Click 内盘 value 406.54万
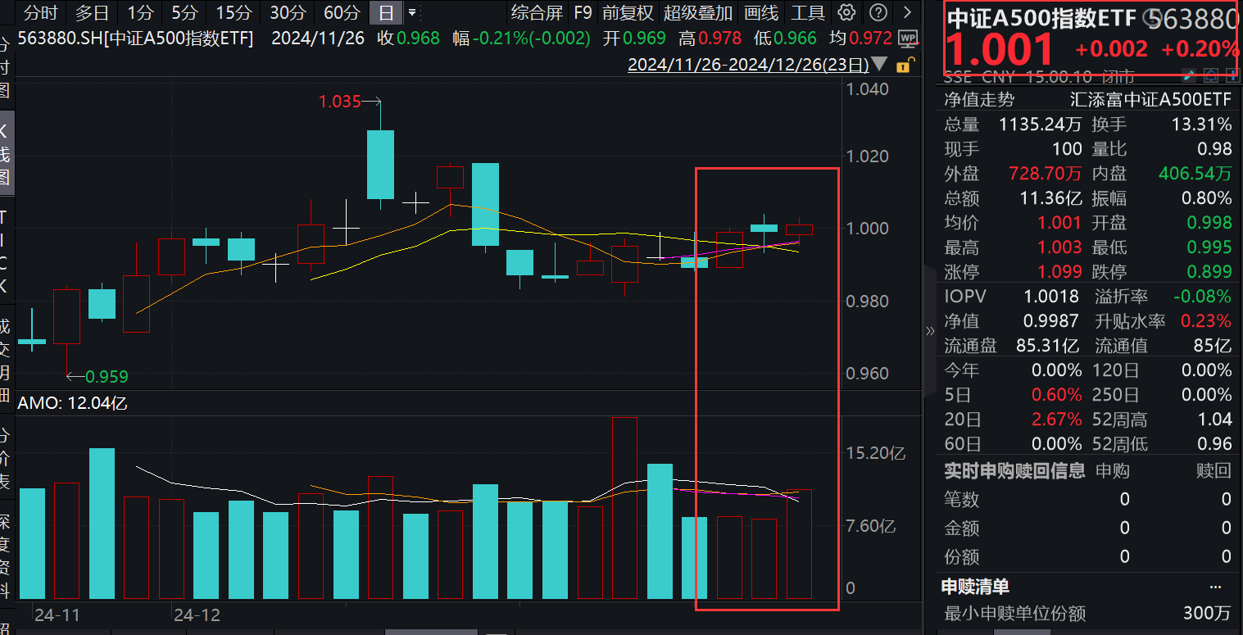Screen dimensions: 1243x635 [x=1195, y=174]
